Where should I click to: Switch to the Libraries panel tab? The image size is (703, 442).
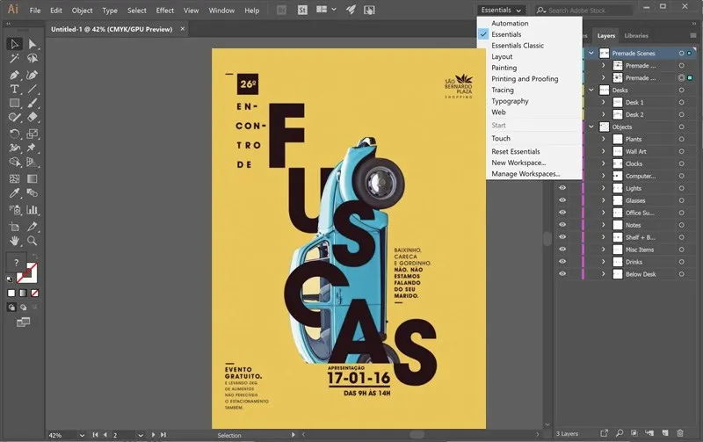[636, 35]
